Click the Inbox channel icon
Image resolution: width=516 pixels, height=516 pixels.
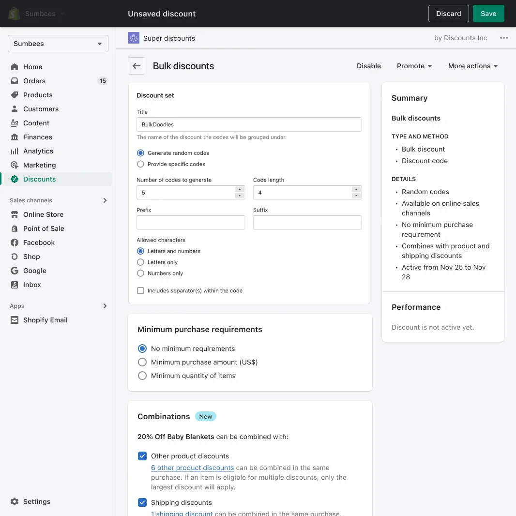tap(15, 285)
